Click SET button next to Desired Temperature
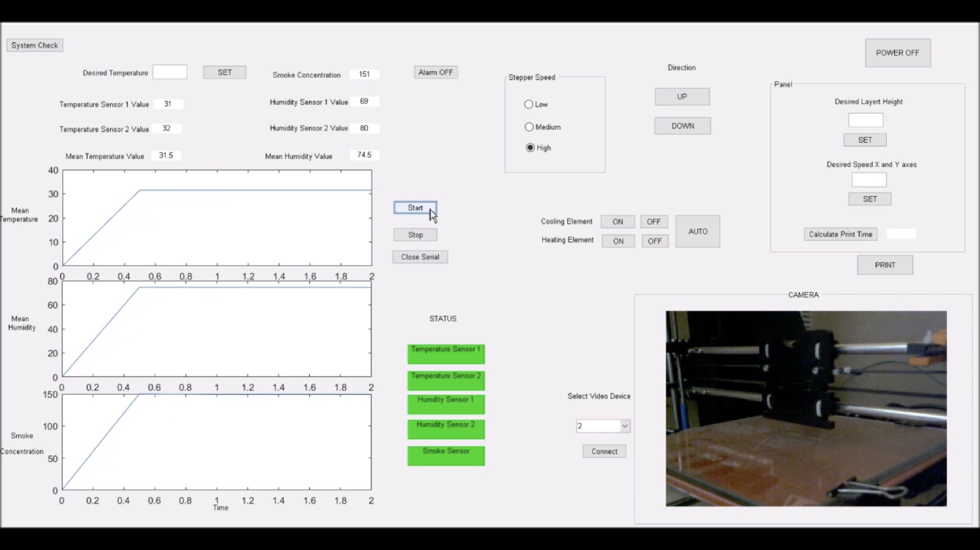 (x=225, y=72)
